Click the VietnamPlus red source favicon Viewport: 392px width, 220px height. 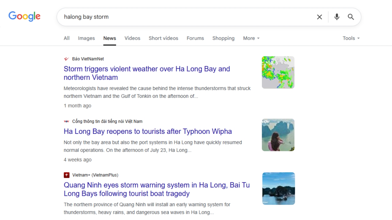click(x=66, y=175)
